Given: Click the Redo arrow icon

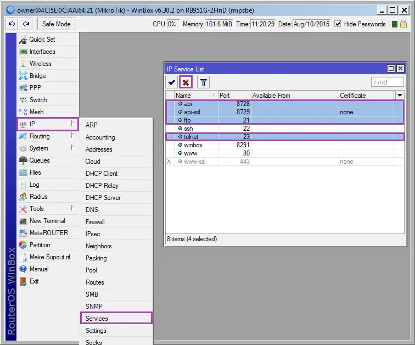Looking at the screenshot, I should click(26, 24).
